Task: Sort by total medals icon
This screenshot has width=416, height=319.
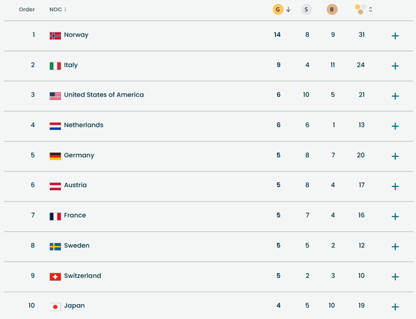Action: click(359, 9)
